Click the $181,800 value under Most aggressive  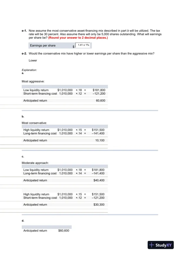click(x=99, y=90)
